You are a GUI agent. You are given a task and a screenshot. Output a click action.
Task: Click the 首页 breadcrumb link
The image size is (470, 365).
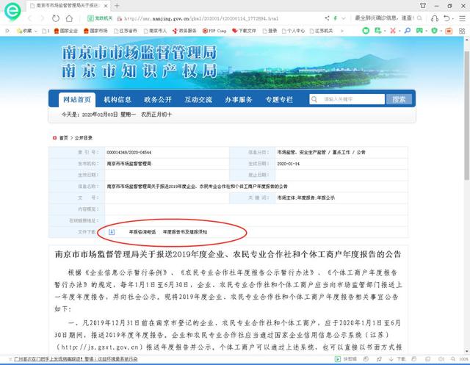click(64, 138)
